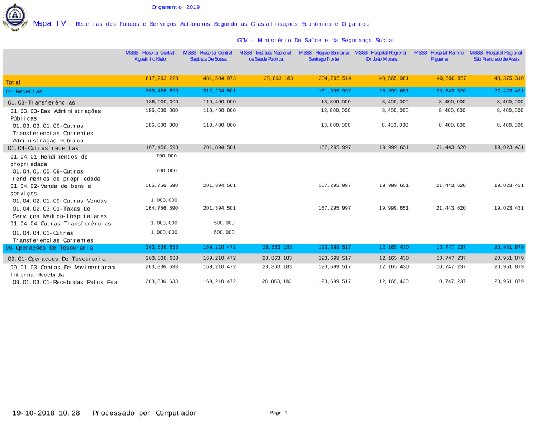Select the Regiao Sanitária Santiago Norte header

[324, 56]
